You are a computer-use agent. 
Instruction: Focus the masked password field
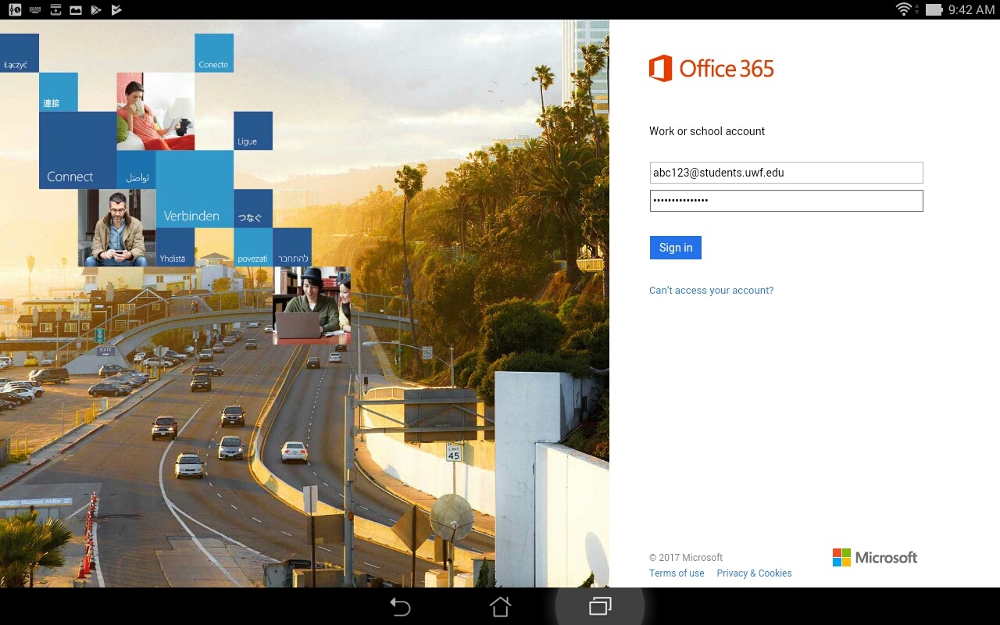point(786,201)
